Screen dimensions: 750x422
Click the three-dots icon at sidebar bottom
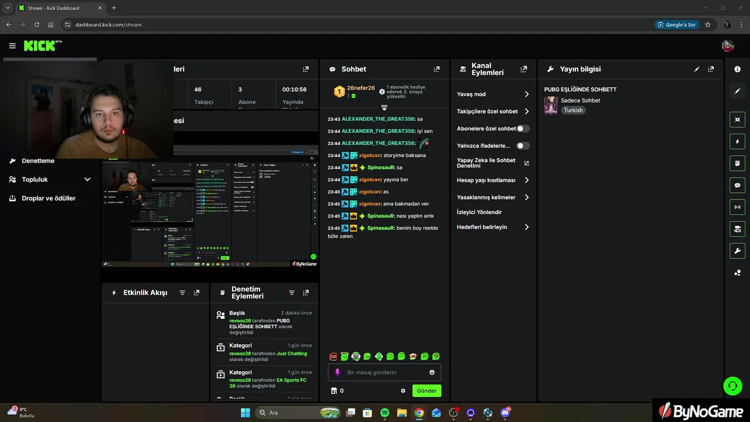pos(738,273)
